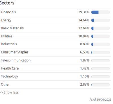
Task: Click the Energy 14.64% progress bar
Action: click(x=101, y=20)
